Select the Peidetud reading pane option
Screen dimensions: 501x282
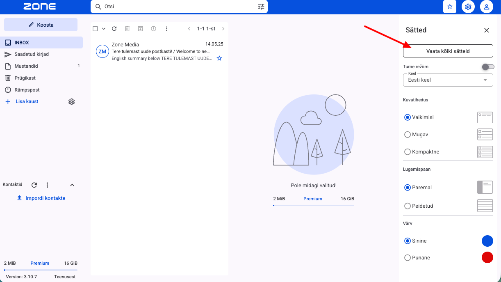[408, 206]
